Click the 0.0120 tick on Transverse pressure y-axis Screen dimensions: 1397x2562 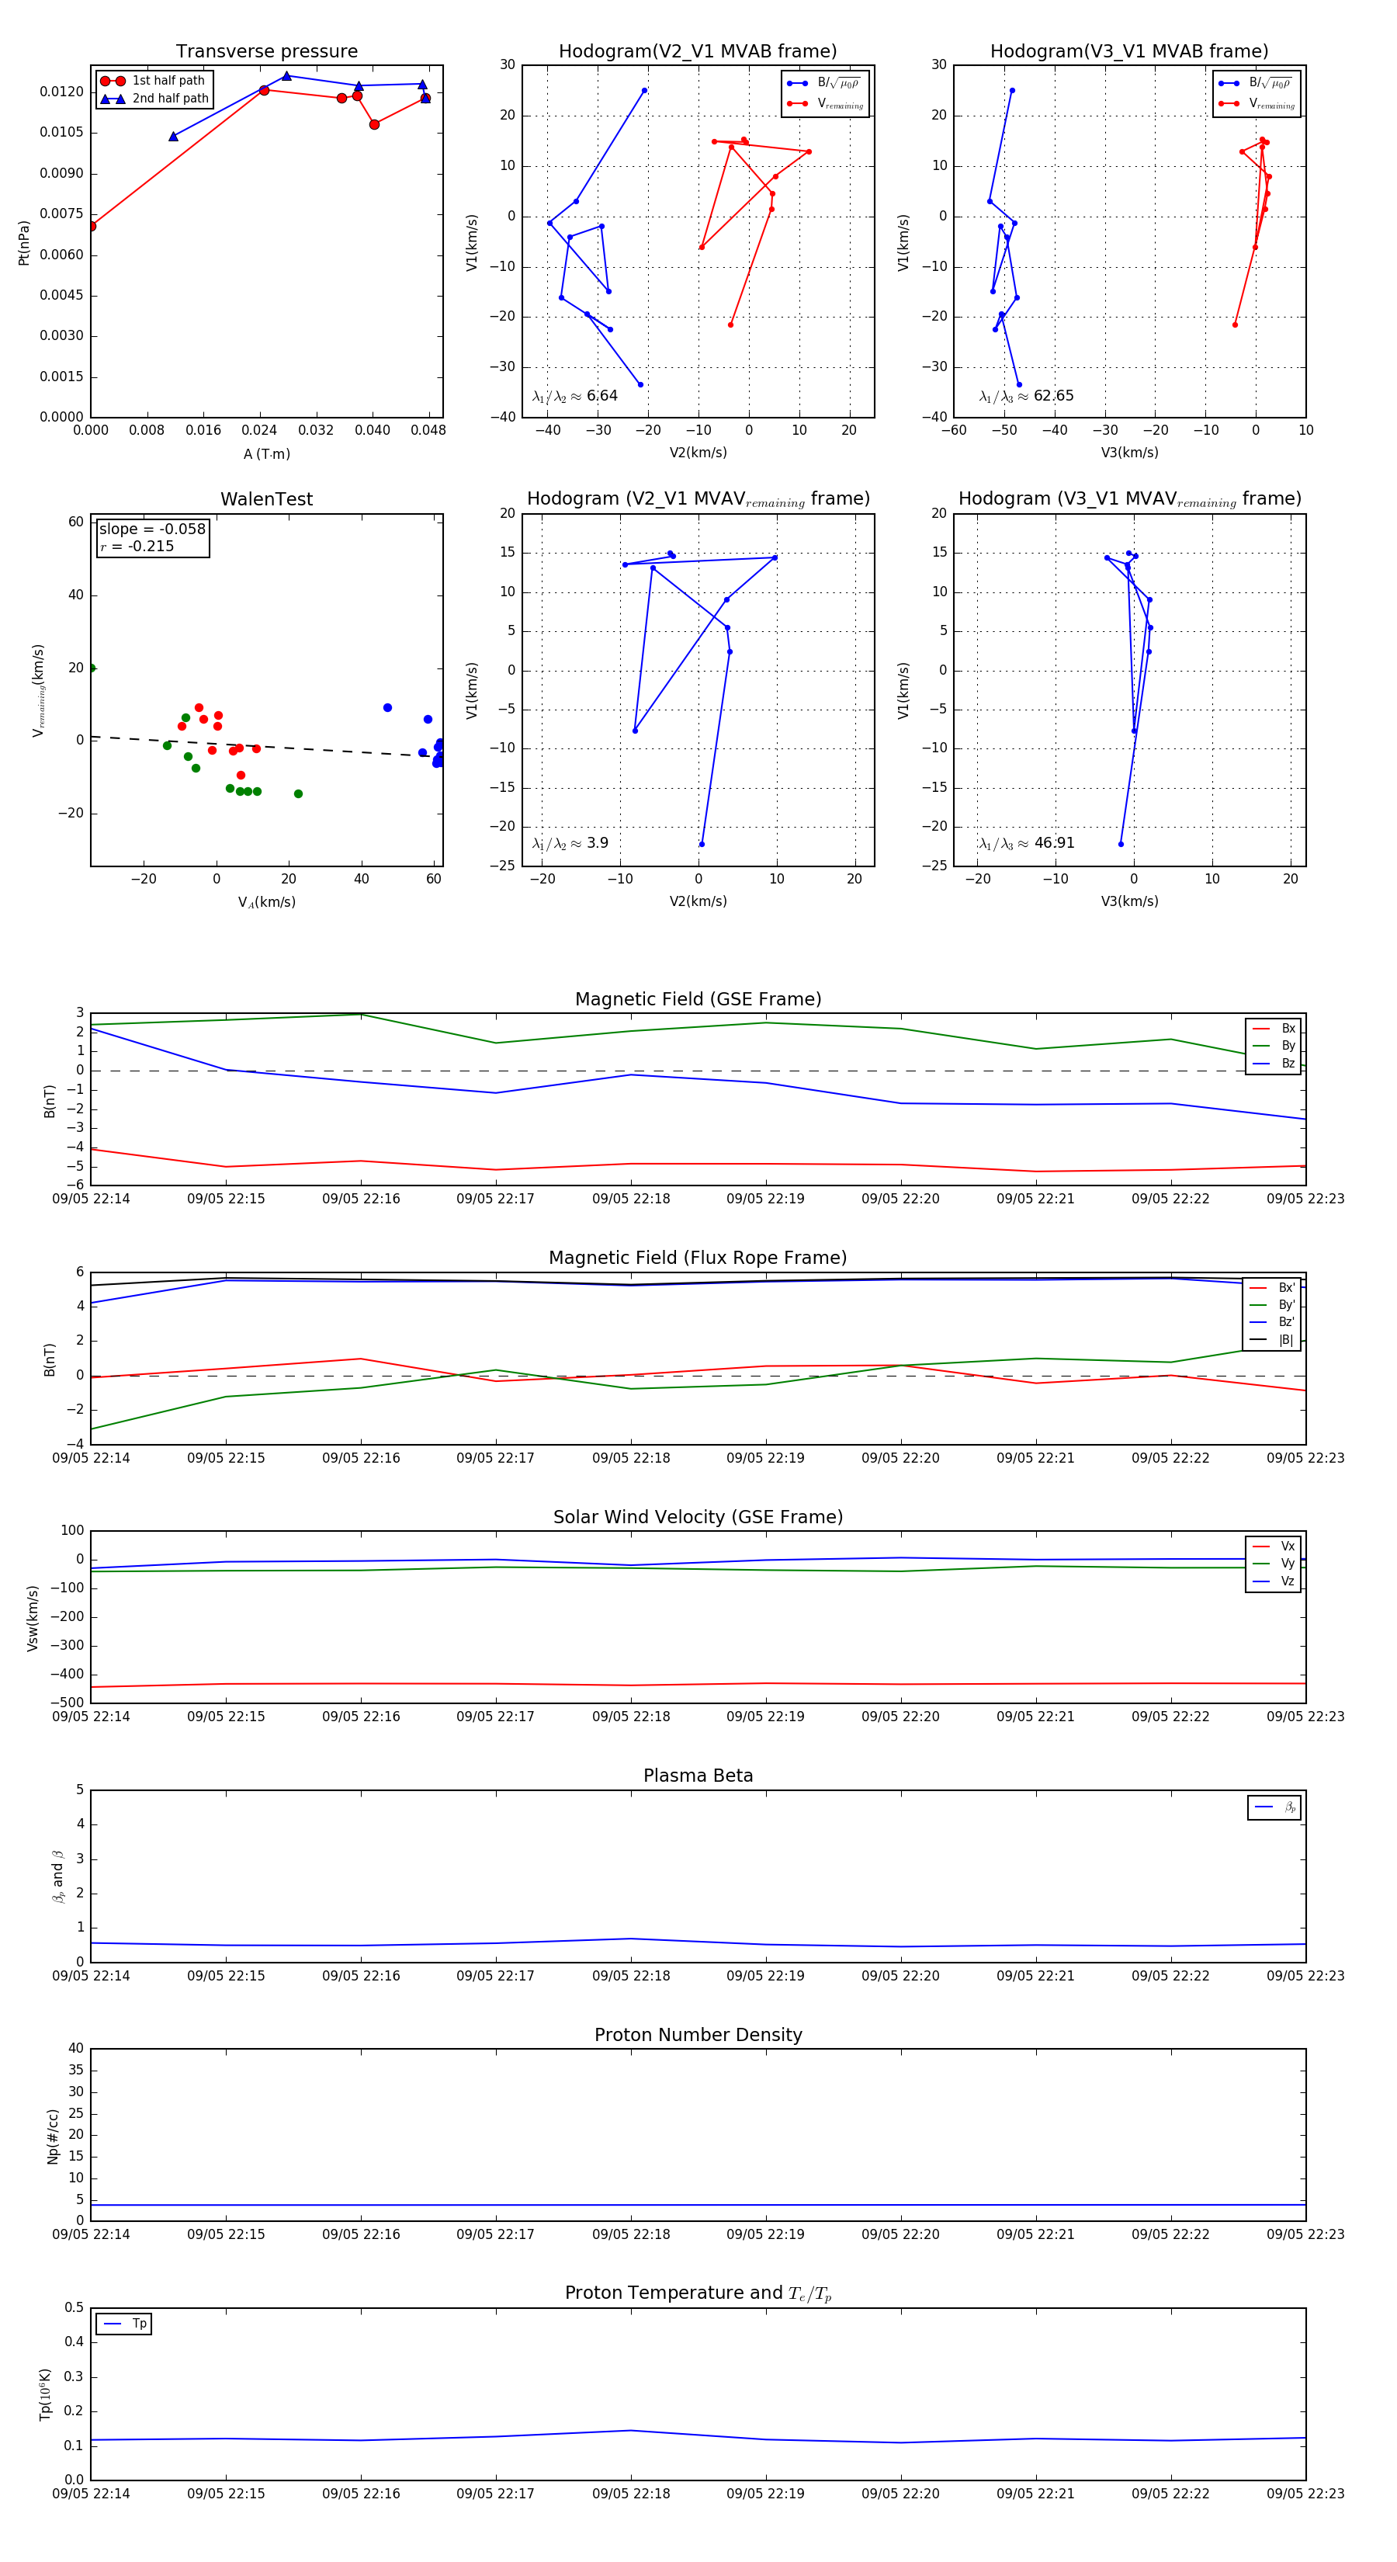click(61, 92)
